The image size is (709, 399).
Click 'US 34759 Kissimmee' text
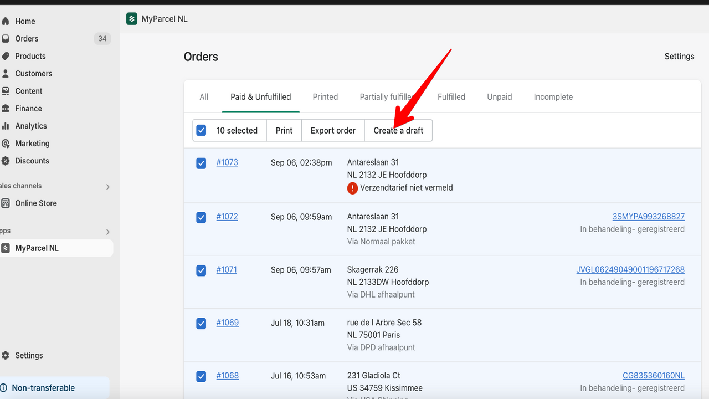385,388
